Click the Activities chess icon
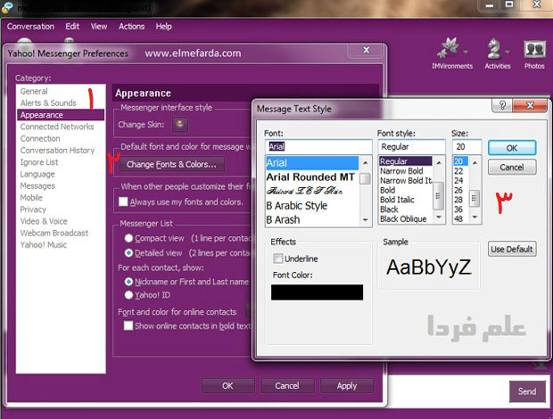 click(497, 50)
